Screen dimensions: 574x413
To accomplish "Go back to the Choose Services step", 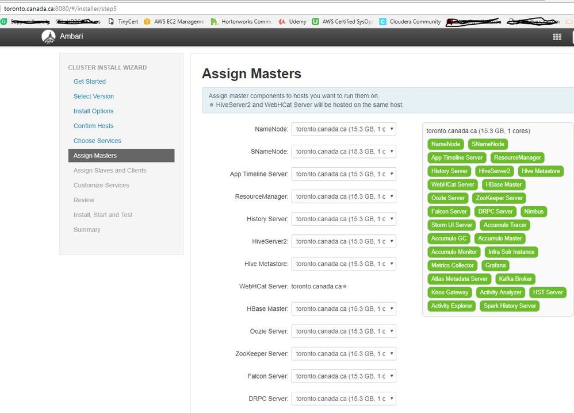I will [x=97, y=140].
